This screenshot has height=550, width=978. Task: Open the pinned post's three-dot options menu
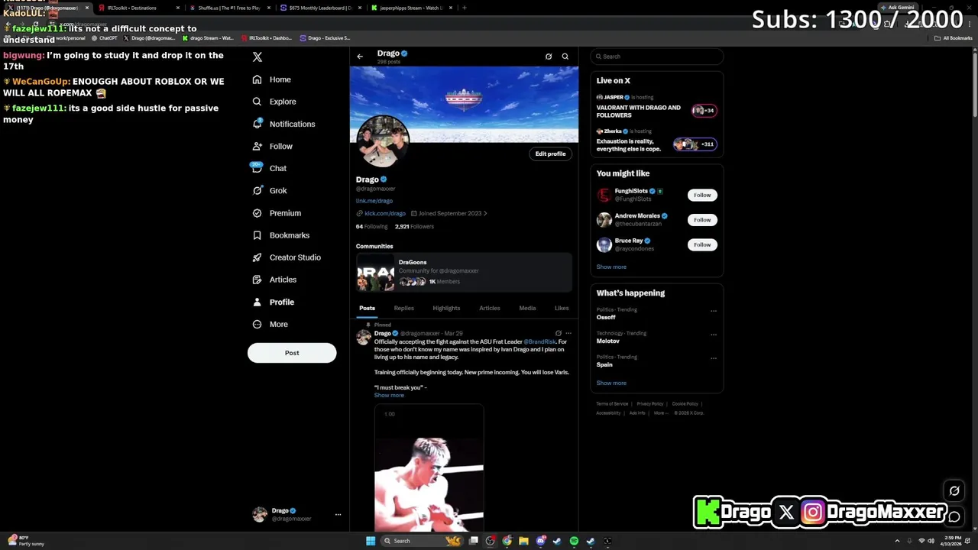pos(568,333)
